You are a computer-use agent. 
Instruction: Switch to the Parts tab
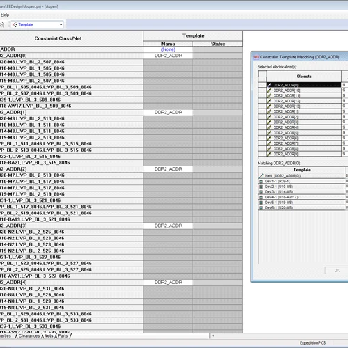pos(63,336)
